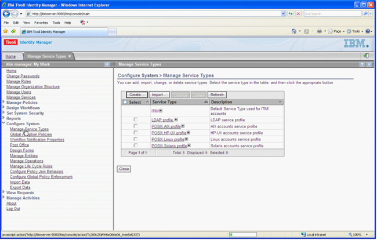Sort table by Service Type column arrow
Viewport: 377px width, 240px height.
(206, 102)
